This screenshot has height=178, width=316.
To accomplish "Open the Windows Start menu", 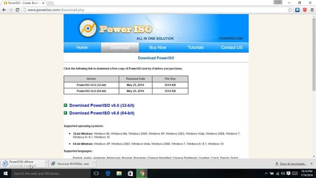I will (x=5, y=174).
